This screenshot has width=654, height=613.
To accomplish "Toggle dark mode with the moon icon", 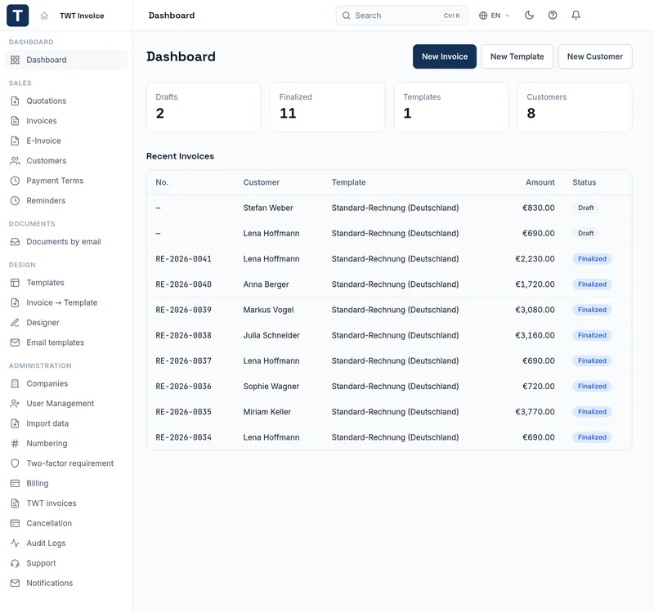I will pyautogui.click(x=529, y=16).
